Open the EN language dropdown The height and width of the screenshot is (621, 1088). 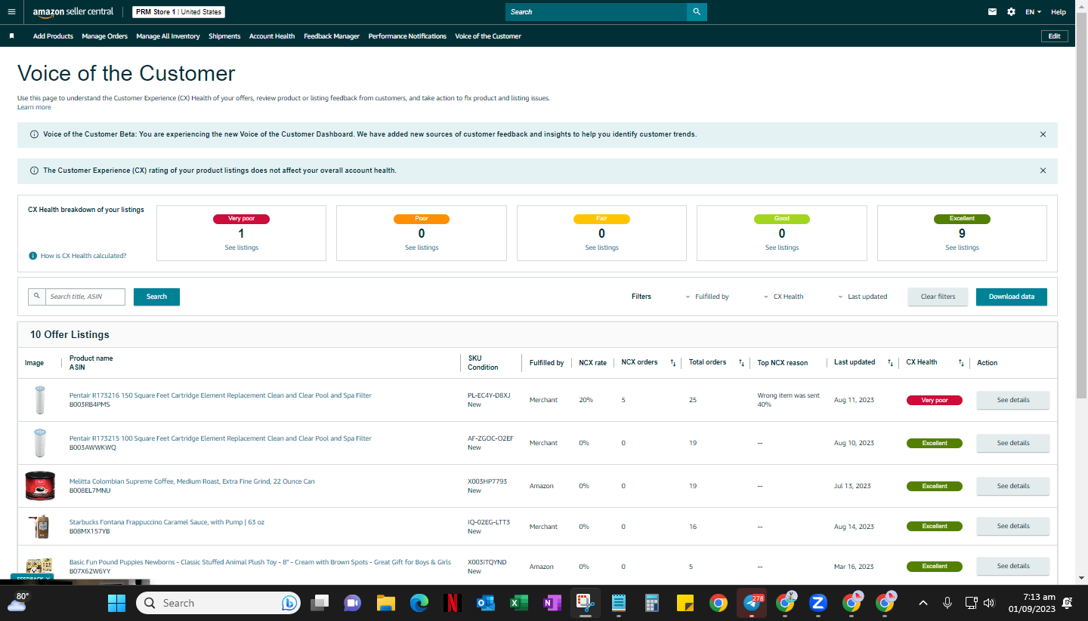[1034, 12]
